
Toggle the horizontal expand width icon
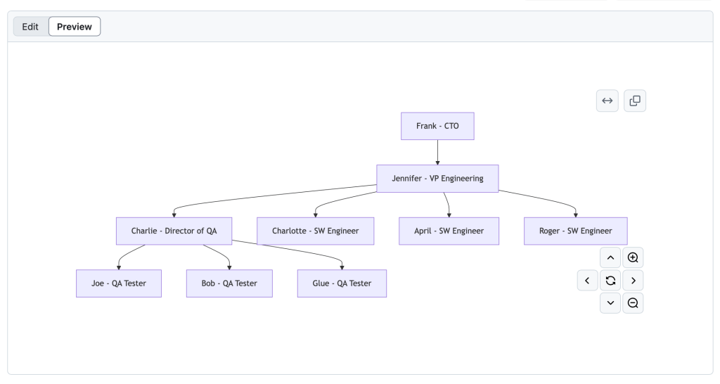pos(607,101)
